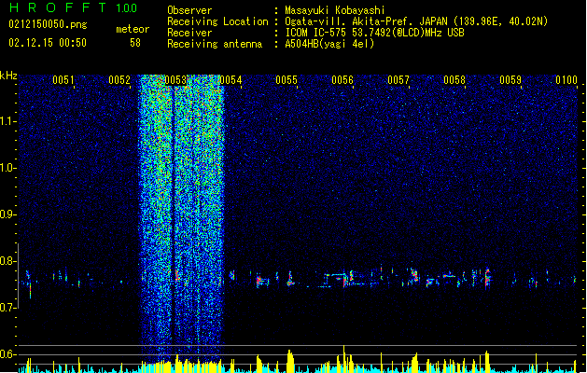Click the meteor count 58
587x373 pixels.
(135, 43)
